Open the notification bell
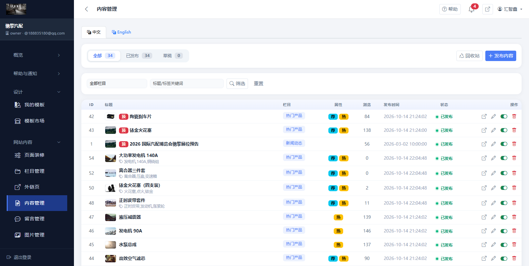Viewport: 529px width, 266px height. click(472, 9)
